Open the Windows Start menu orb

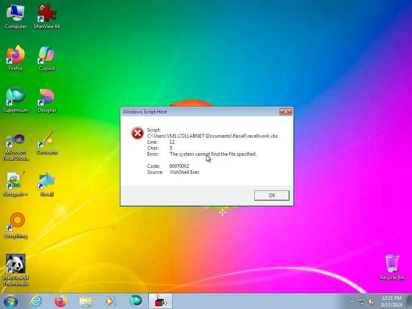[11, 301]
